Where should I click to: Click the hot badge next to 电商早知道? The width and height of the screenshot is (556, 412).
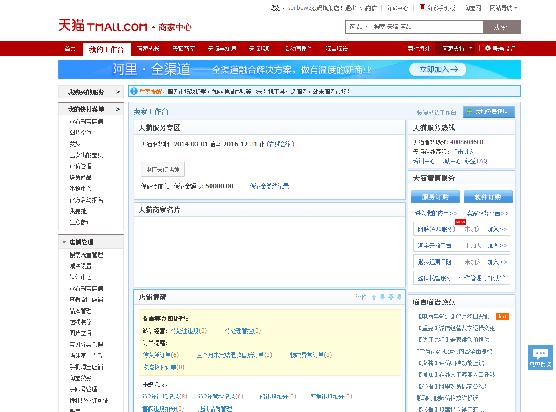(x=502, y=316)
